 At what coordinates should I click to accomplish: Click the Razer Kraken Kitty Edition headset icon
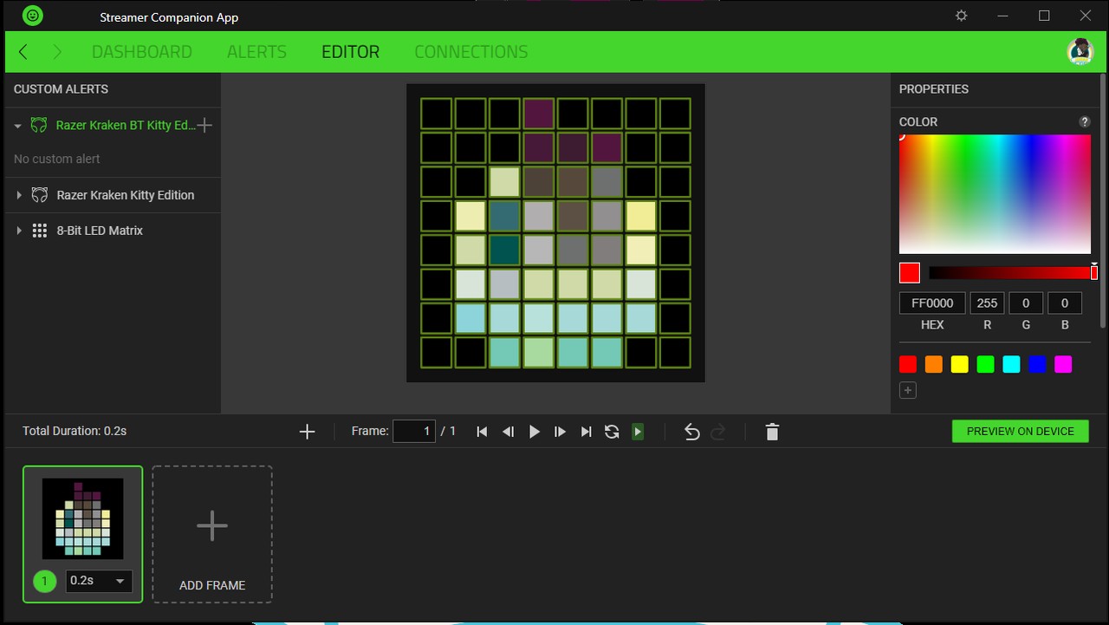(39, 195)
